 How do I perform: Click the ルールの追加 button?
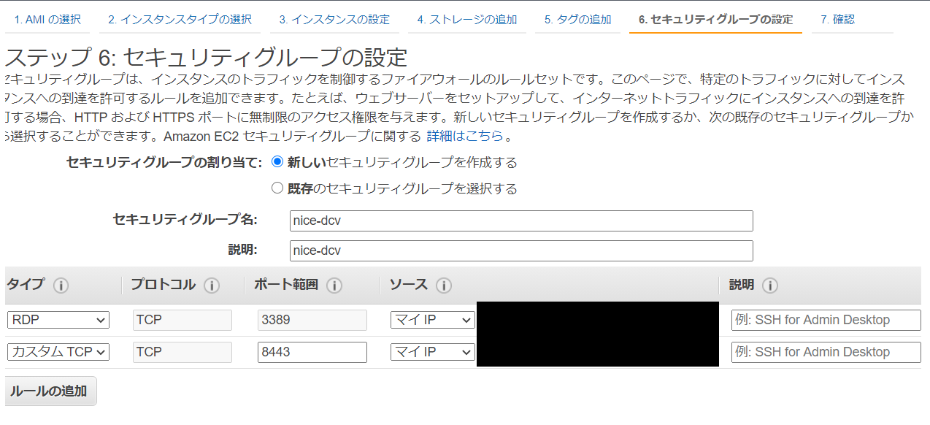(50, 391)
